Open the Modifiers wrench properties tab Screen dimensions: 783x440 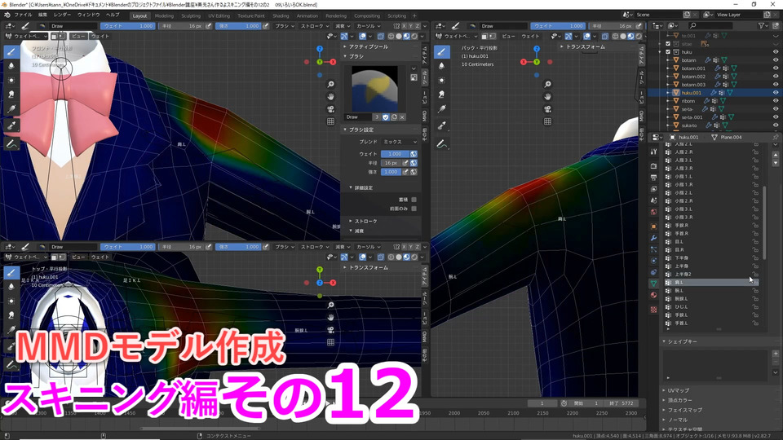click(x=653, y=237)
